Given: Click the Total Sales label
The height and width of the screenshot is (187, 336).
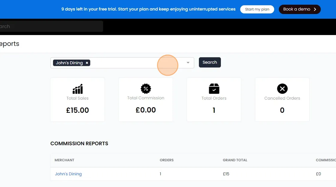Looking at the screenshot, I should (x=78, y=98).
